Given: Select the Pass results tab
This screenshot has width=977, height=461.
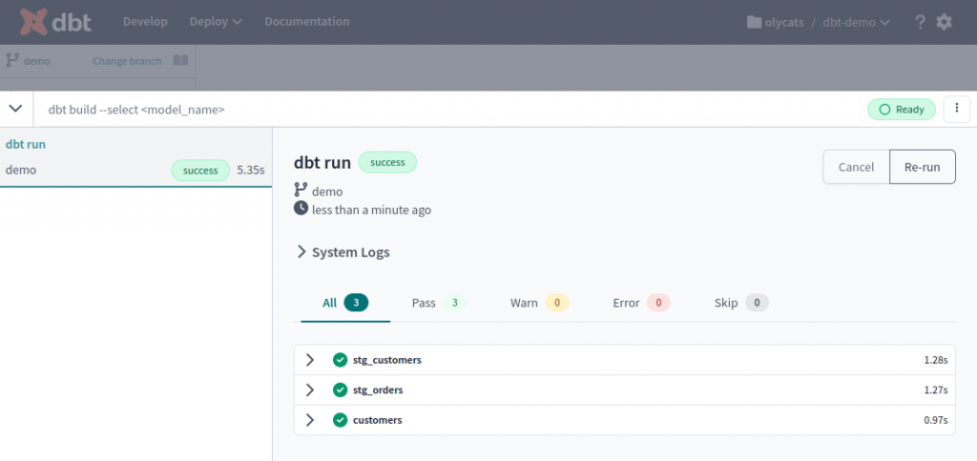Looking at the screenshot, I should coord(439,303).
